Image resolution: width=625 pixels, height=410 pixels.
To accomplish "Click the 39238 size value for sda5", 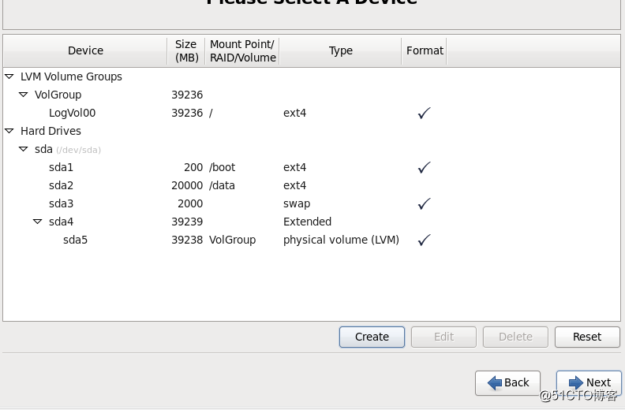I will coord(187,240).
